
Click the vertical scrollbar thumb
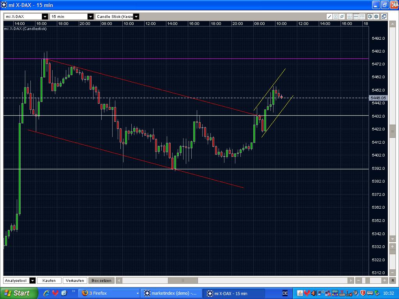point(392,131)
